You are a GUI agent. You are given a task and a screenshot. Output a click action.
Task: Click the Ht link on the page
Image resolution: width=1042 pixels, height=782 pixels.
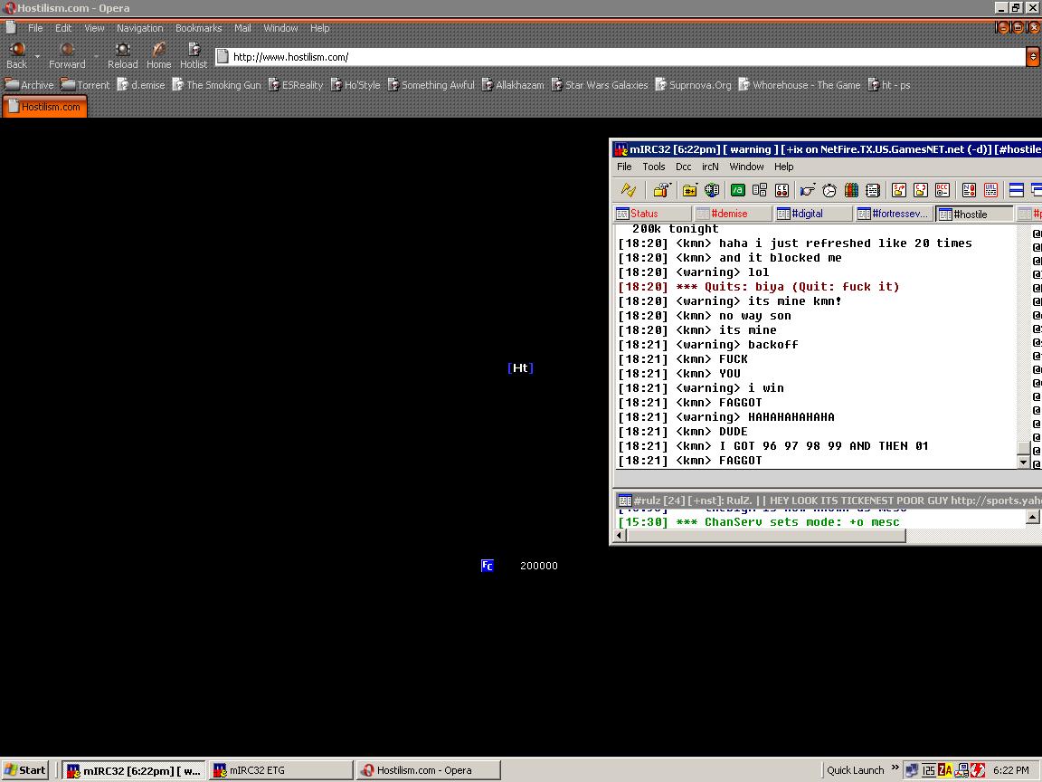pos(520,367)
